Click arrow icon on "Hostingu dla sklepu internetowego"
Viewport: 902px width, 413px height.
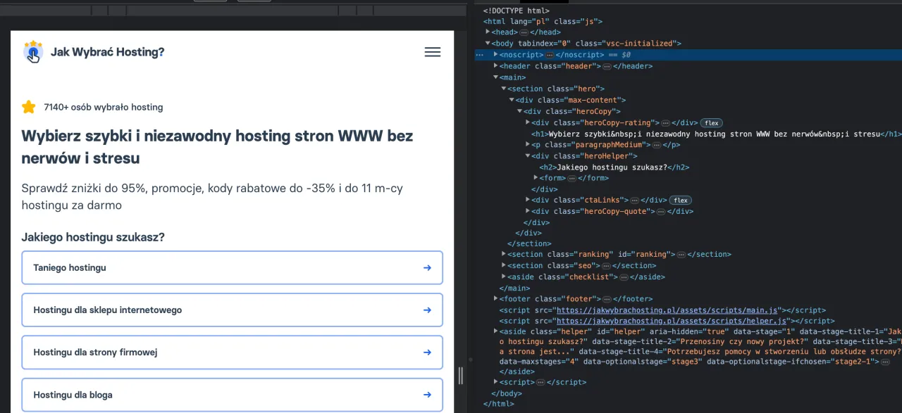(427, 310)
